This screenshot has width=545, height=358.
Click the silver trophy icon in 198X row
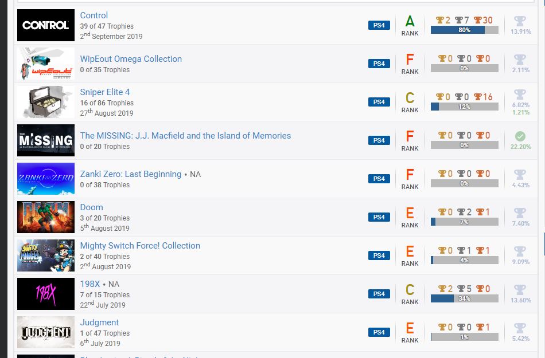pos(461,289)
